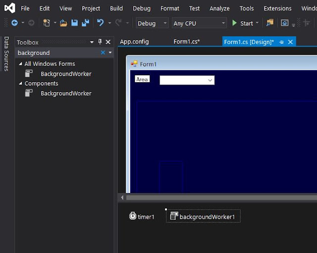Viewport: 317px width, 253px height.
Task: Collapse the All Windows Forms group
Action: point(20,64)
